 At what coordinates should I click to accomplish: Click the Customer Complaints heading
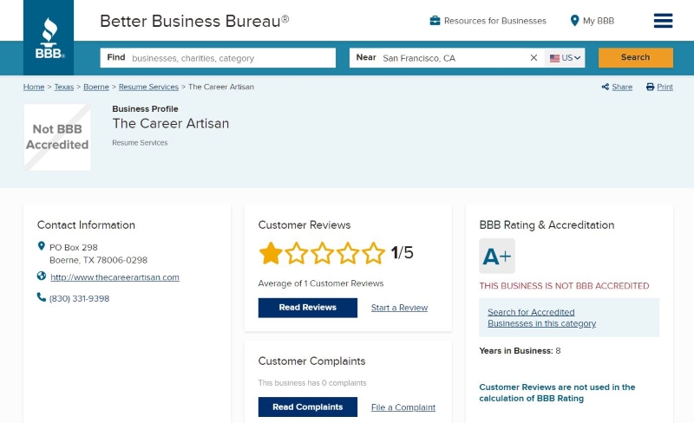(x=312, y=361)
